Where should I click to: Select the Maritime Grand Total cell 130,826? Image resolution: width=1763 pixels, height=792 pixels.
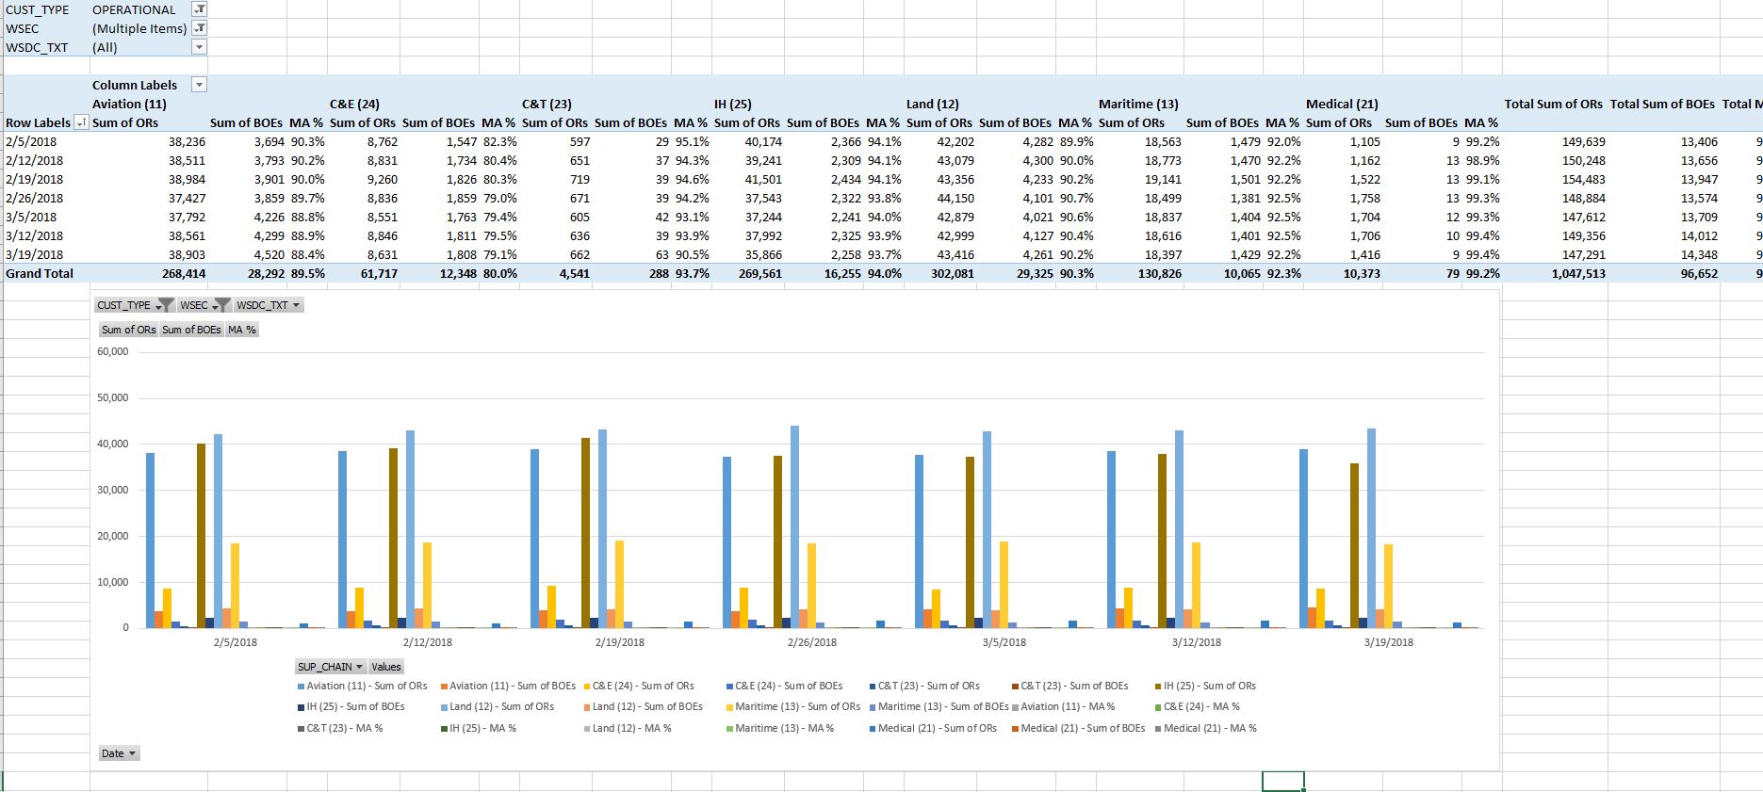(1159, 273)
